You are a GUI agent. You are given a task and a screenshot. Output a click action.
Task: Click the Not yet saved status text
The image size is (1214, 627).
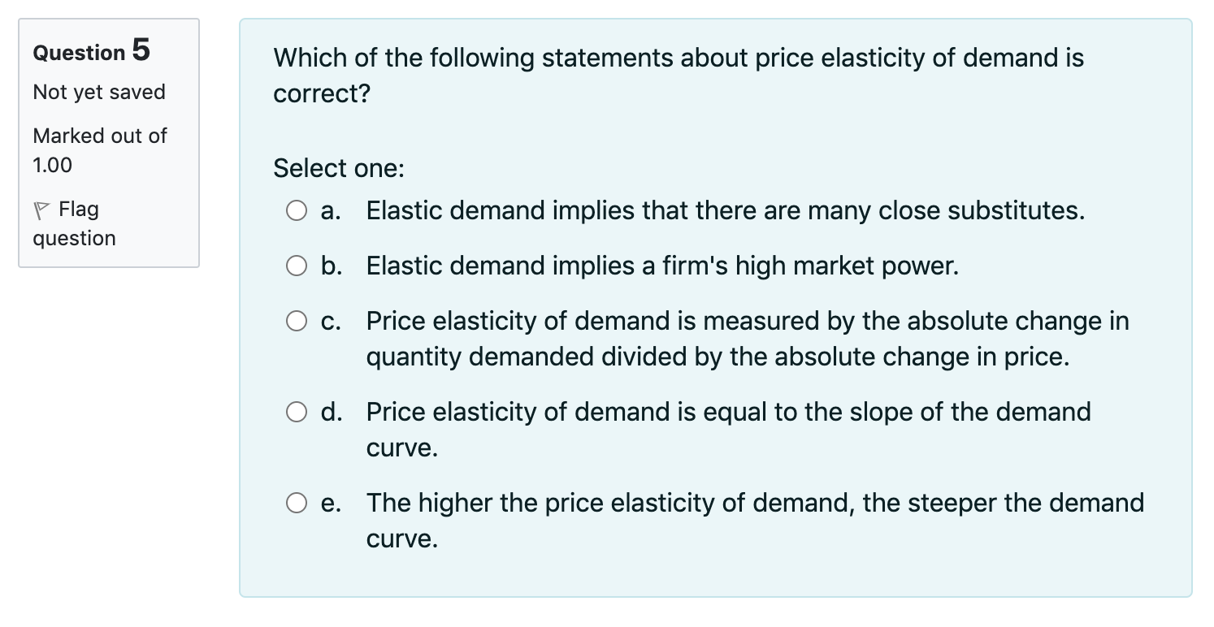pyautogui.click(x=98, y=92)
